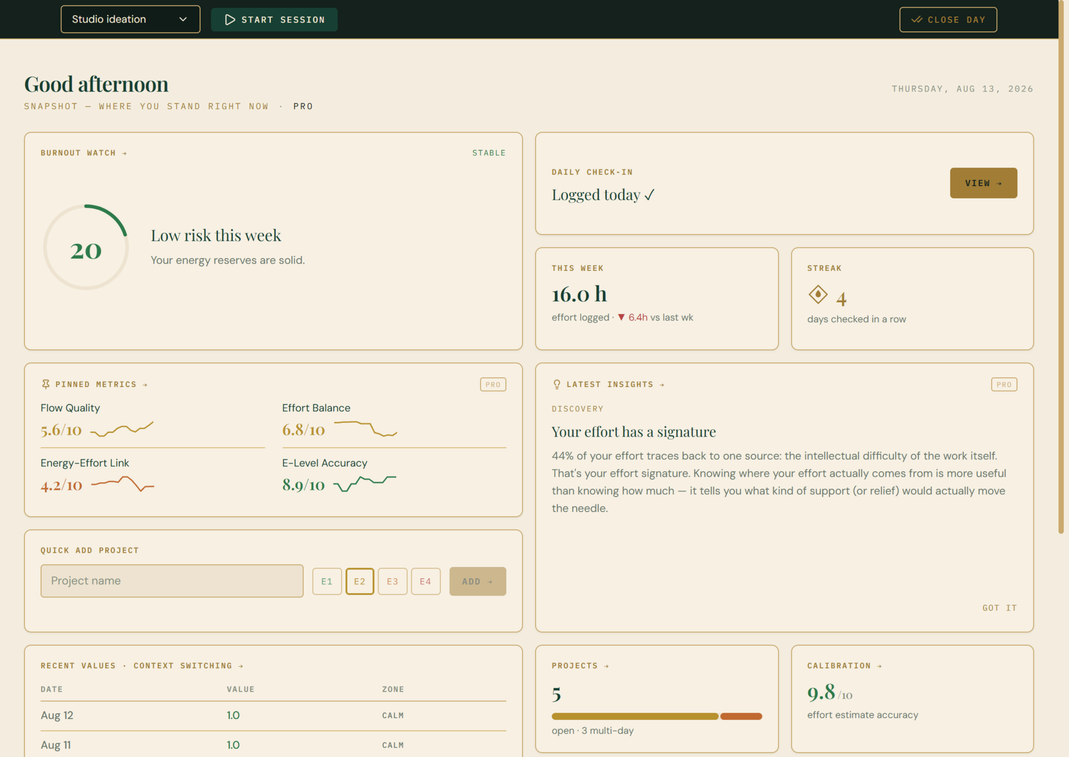Open the Studio ideation dropdown
This screenshot has height=757, width=1069.
pos(130,19)
